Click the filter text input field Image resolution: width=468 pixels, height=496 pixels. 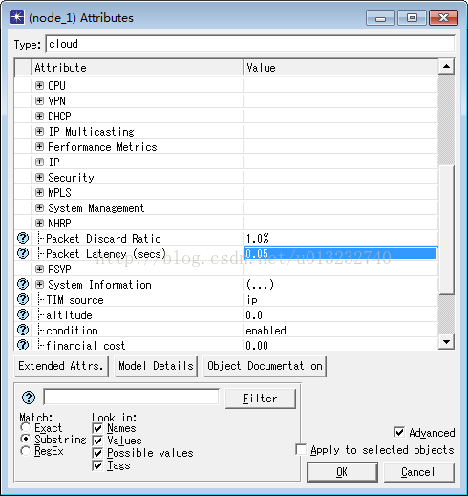(x=131, y=397)
